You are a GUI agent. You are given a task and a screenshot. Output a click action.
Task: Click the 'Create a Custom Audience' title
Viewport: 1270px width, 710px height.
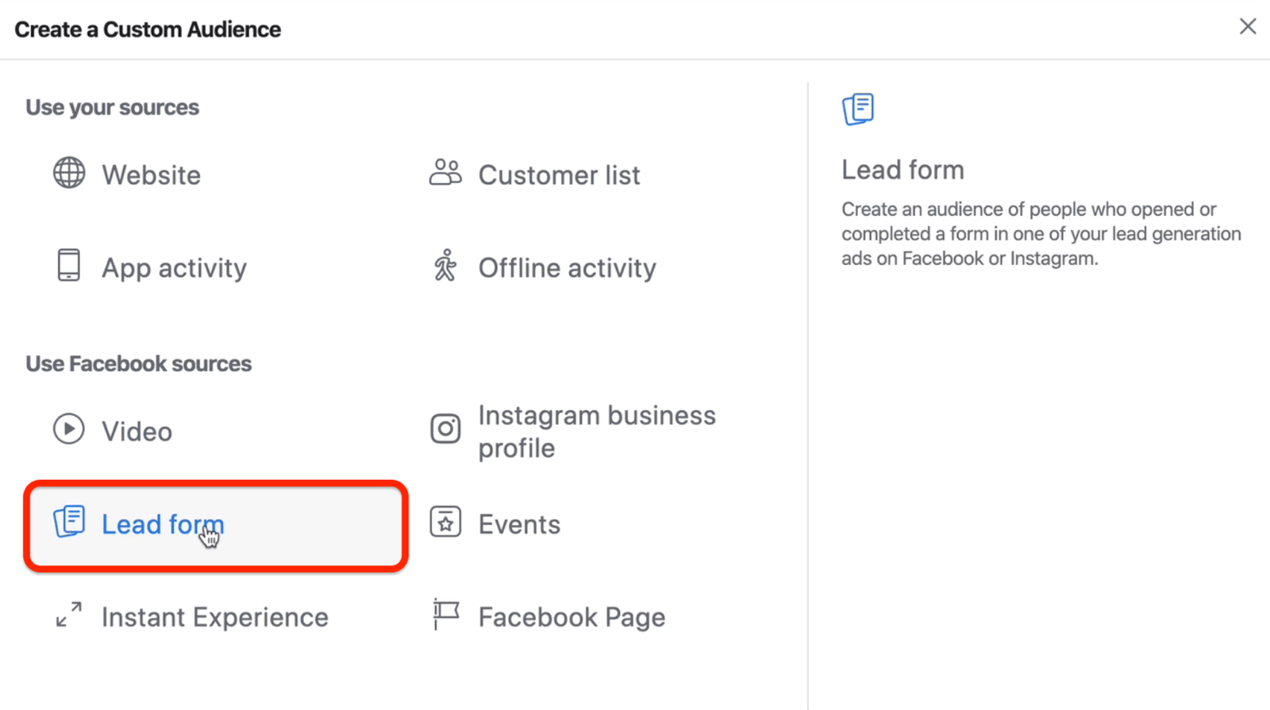(148, 29)
